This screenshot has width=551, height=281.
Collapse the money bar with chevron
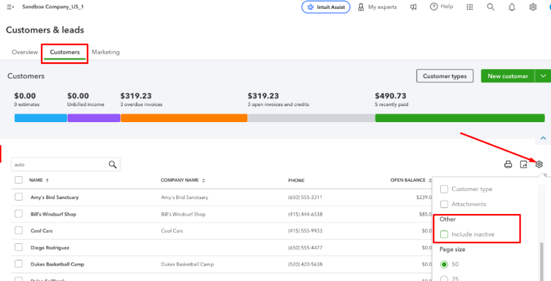coord(543,138)
